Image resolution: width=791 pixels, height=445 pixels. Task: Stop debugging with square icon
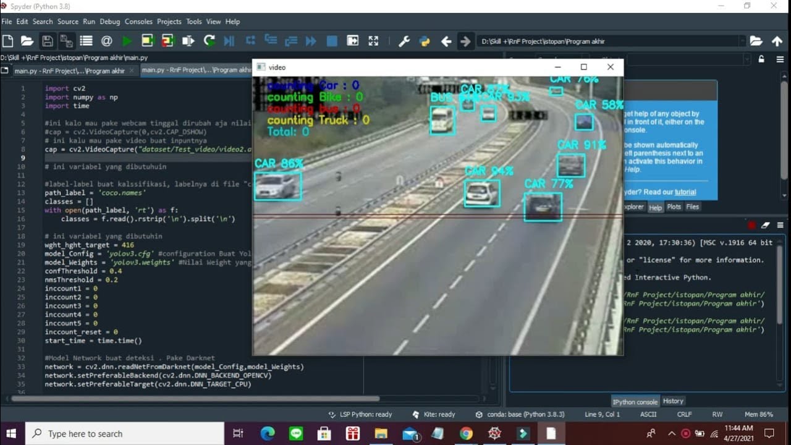pyautogui.click(x=332, y=41)
